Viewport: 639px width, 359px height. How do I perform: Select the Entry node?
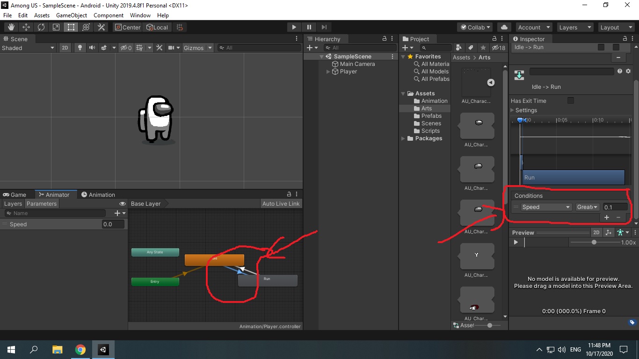tap(155, 281)
